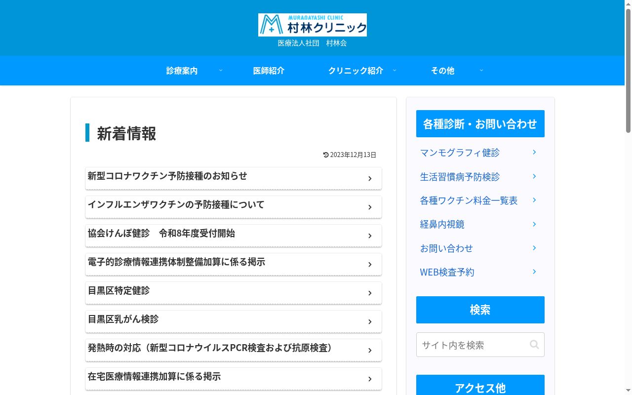Click the 協会けんぽ健診 令和8年度受付開始 title
This screenshot has height=395, width=632.
coord(161,233)
